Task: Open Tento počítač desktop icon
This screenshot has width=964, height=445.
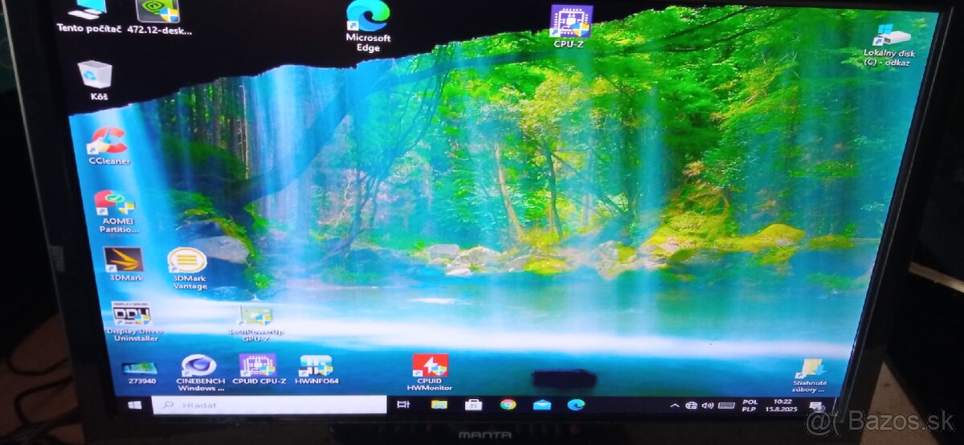Action: (88, 16)
